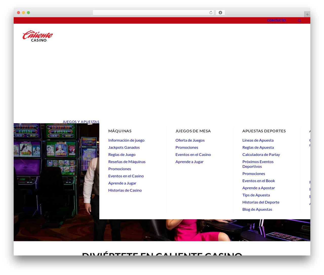The image size is (324, 275).
Task: Open Historias de Casino
Action: (125, 190)
